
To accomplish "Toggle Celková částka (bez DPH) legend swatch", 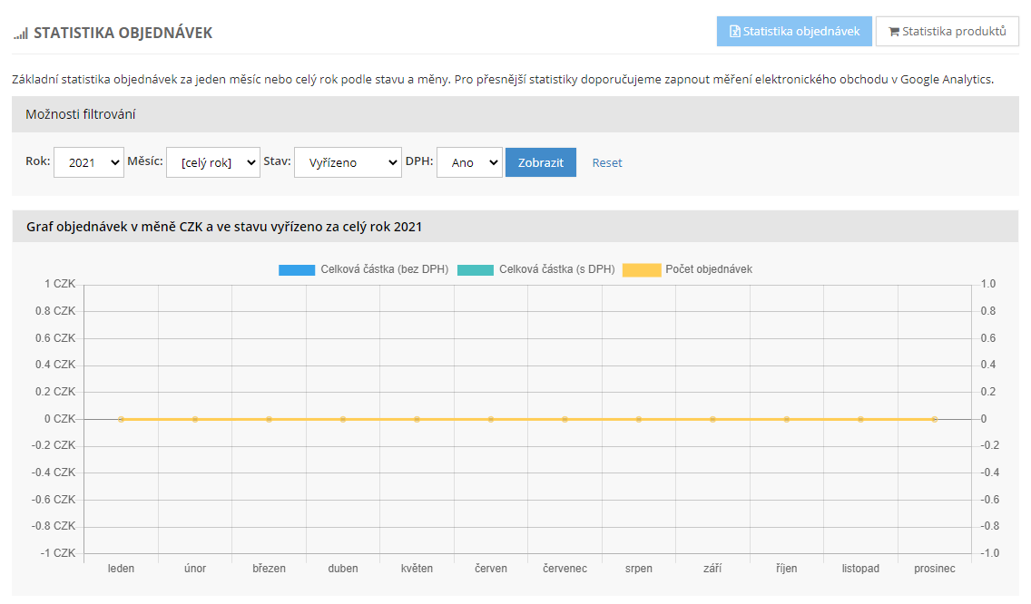I will pyautogui.click(x=296, y=270).
